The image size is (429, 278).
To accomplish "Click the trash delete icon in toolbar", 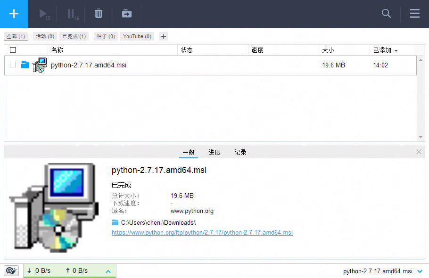I will click(99, 13).
